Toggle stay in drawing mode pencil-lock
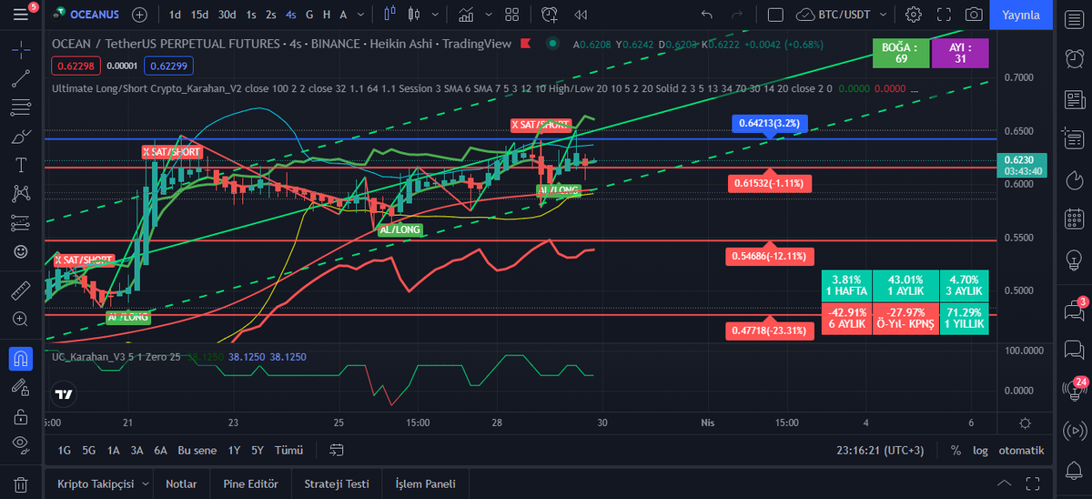Image resolution: width=1092 pixels, height=499 pixels. (21, 388)
